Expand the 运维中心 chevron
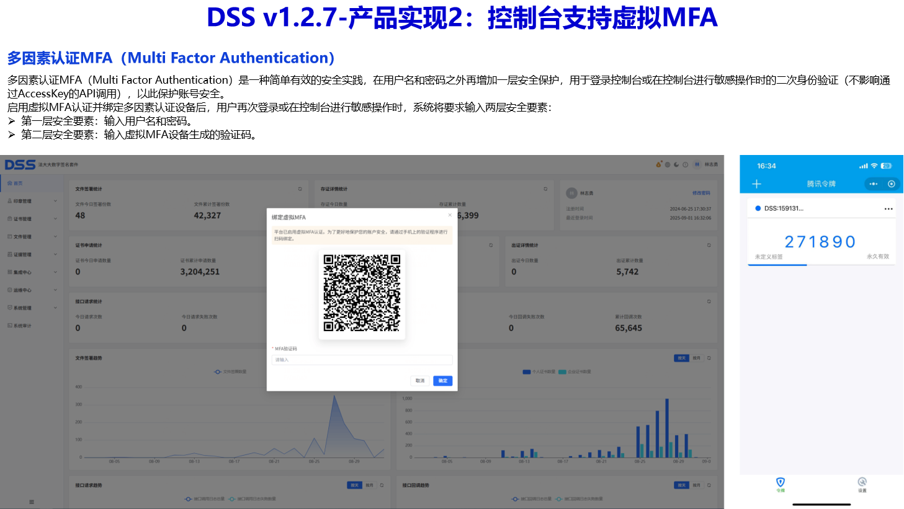The image size is (904, 509). pyautogui.click(x=55, y=290)
